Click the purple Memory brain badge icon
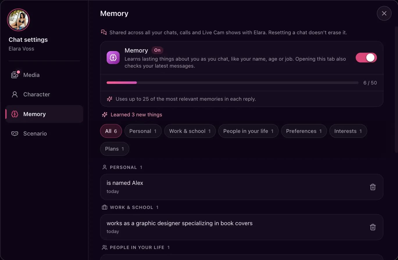Viewport: 398px width, 260px height. coord(113,57)
